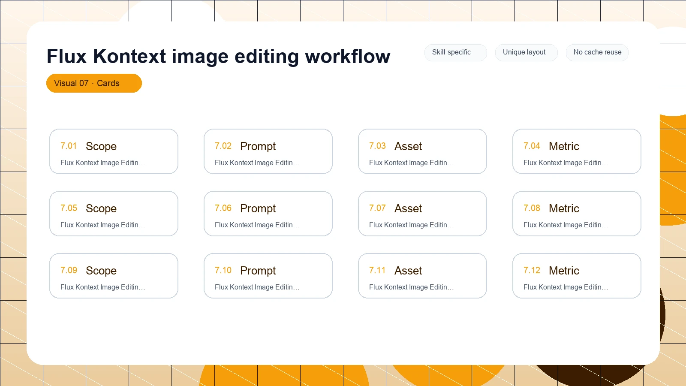Select card 7.08 Metric
The width and height of the screenshot is (686, 386).
(577, 214)
